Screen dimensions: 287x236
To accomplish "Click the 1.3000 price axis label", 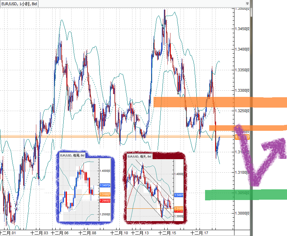I will 242,213.
